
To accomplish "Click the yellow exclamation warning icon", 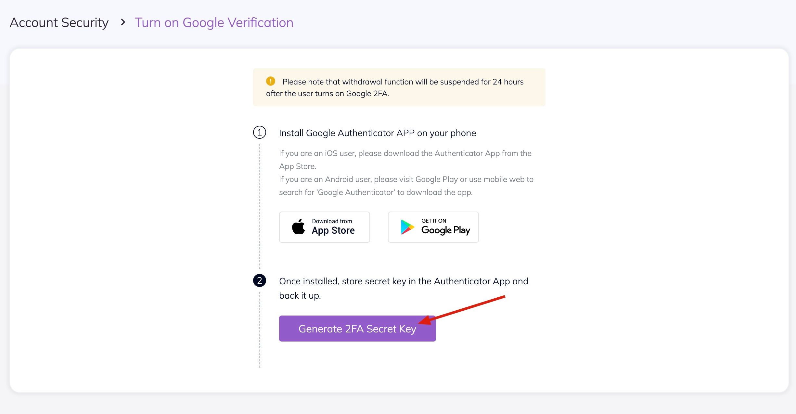I will coord(270,81).
